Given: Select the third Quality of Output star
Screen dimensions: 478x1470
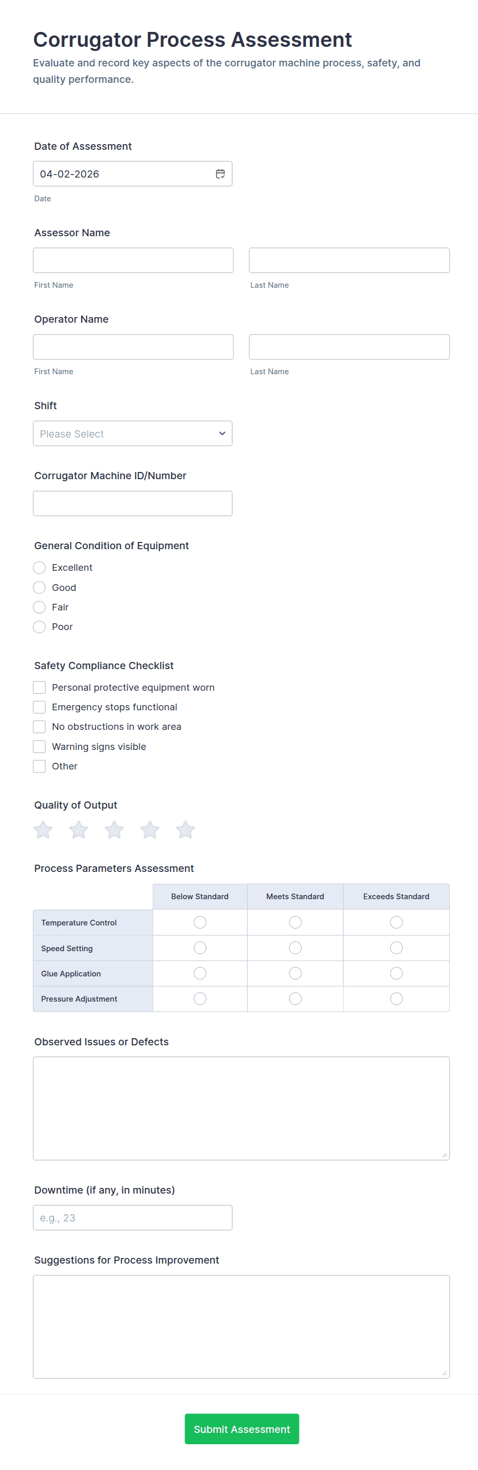Looking at the screenshot, I should (114, 830).
